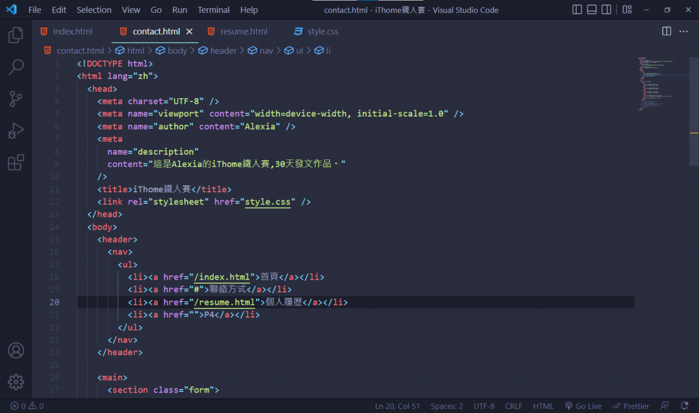This screenshot has width=699, height=413.
Task: Toggle bottom panel layout icon
Action: coord(592,10)
